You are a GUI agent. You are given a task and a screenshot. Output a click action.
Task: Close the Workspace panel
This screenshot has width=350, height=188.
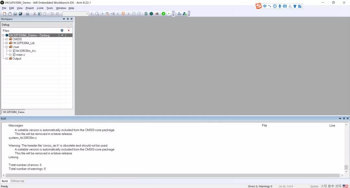(72, 19)
